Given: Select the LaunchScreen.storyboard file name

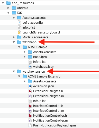Looking at the screenshot, I should (41, 32).
